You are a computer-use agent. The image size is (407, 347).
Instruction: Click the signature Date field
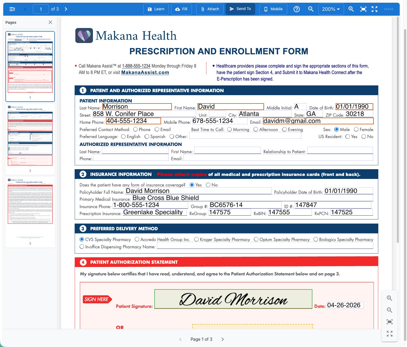345,305
